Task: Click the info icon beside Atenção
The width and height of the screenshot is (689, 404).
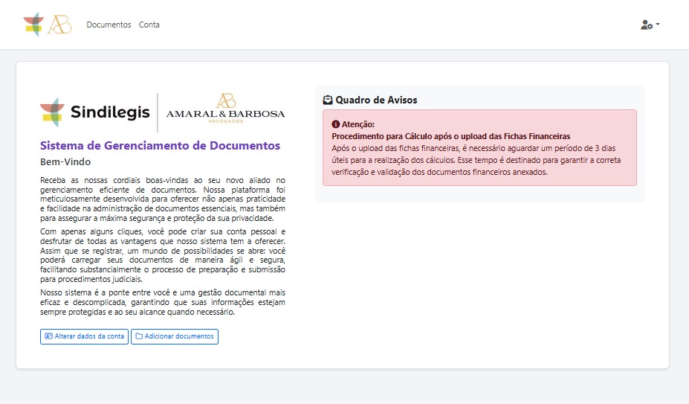Action: (336, 124)
